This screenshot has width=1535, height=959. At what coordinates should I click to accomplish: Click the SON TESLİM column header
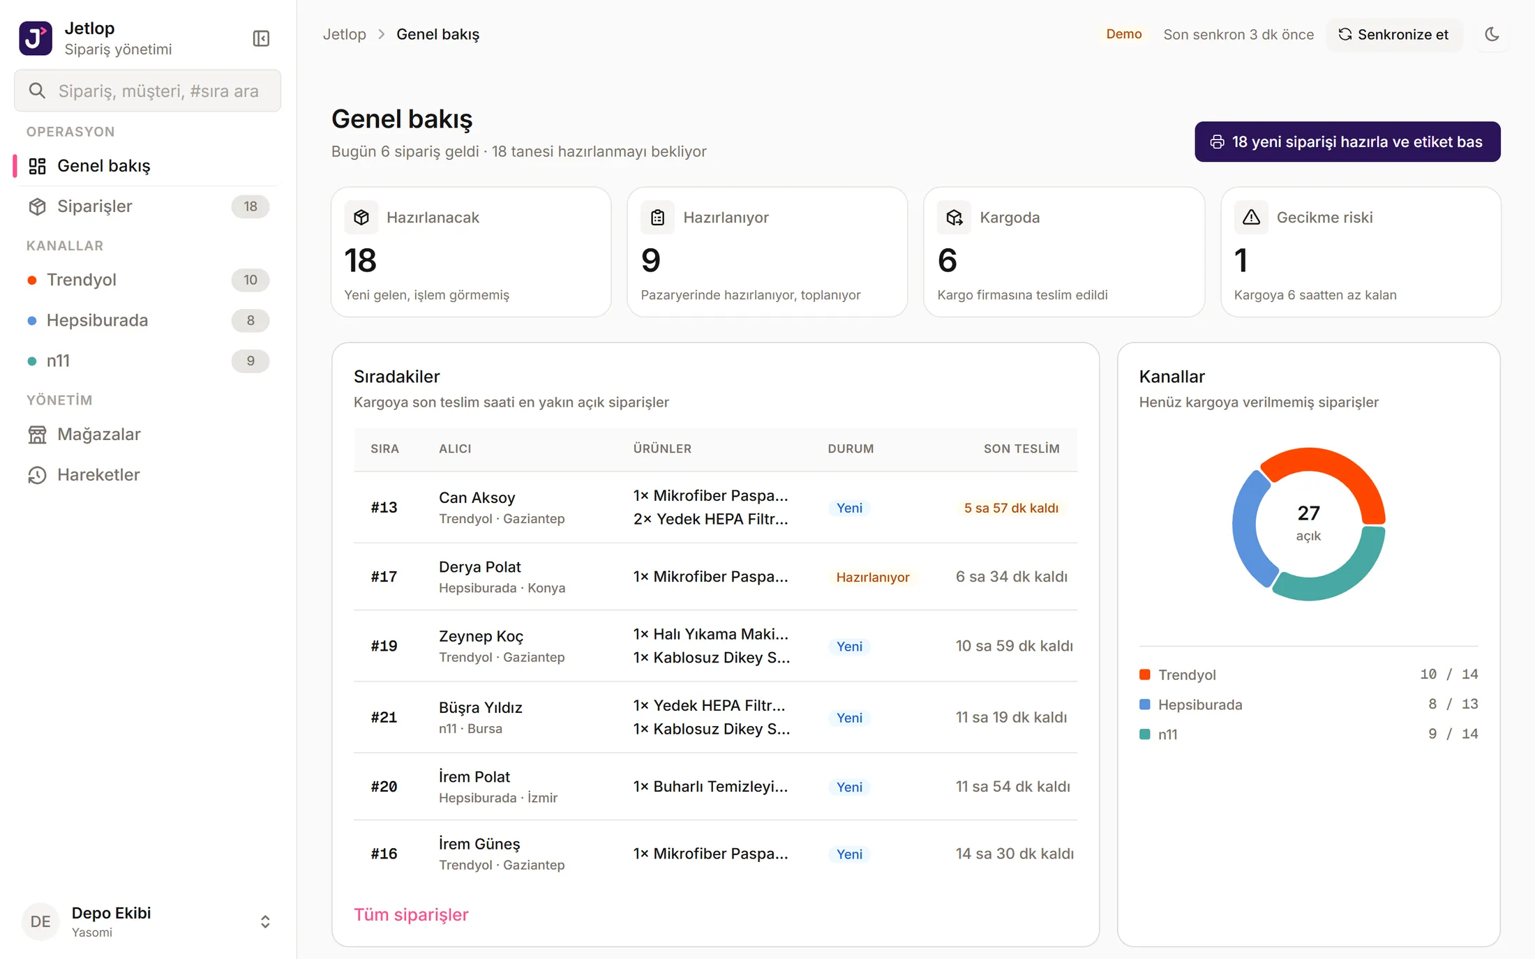pos(1021,448)
